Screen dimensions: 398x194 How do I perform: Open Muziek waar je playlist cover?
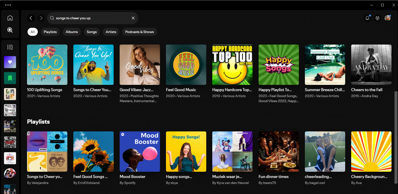click(232, 151)
